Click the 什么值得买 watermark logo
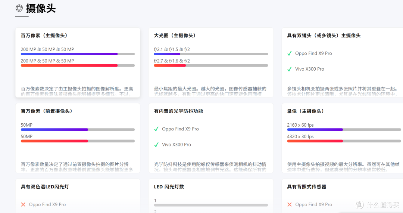Image resolution: width=403 pixels, height=213 pixels. pyautogui.click(x=378, y=204)
